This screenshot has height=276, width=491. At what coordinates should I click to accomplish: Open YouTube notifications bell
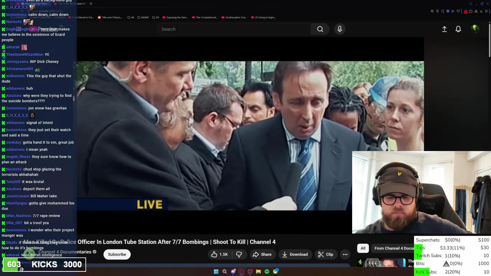(x=458, y=29)
